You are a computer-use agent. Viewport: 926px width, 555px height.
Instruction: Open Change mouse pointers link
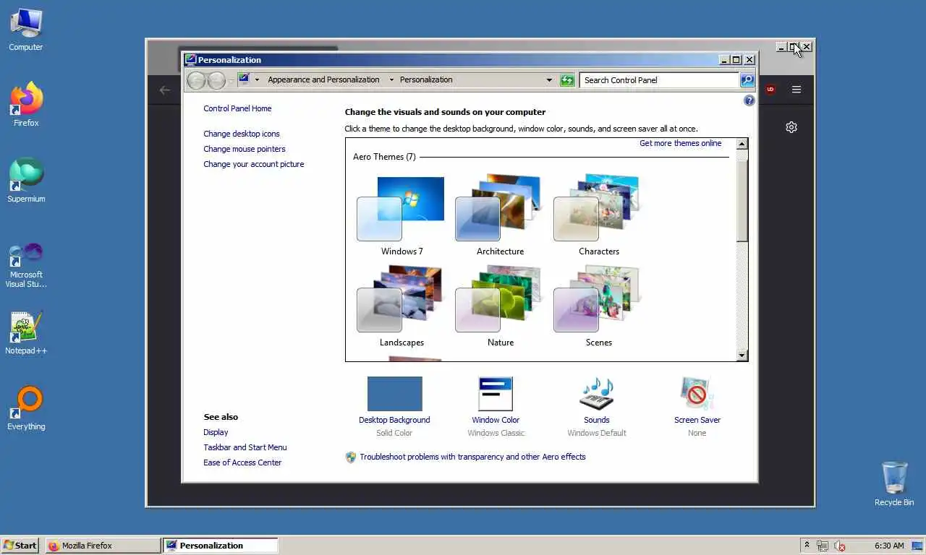[x=245, y=149]
